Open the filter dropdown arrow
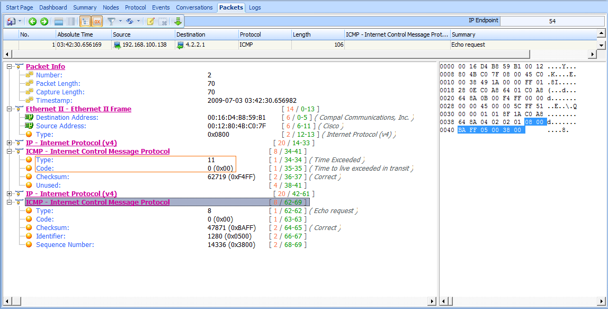 coord(120,21)
